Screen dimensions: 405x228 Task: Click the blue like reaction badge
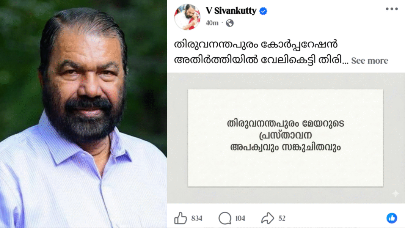coord(392,218)
